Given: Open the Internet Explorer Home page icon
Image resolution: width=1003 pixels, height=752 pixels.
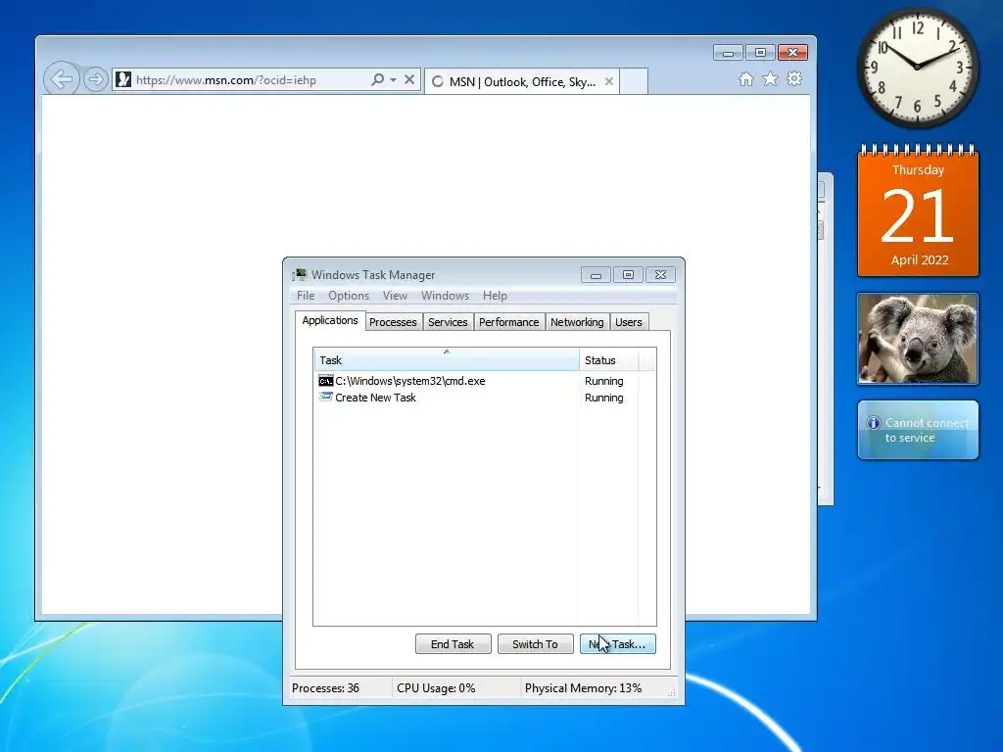Looking at the screenshot, I should [745, 79].
